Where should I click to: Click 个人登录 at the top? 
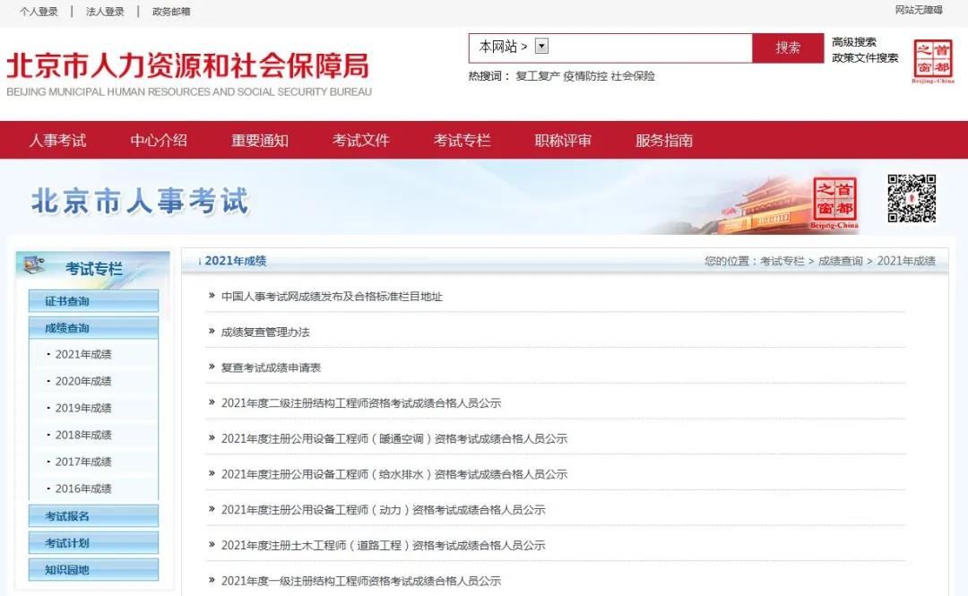tap(39, 11)
